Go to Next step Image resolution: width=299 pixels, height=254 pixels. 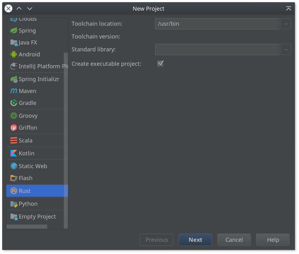point(195,240)
